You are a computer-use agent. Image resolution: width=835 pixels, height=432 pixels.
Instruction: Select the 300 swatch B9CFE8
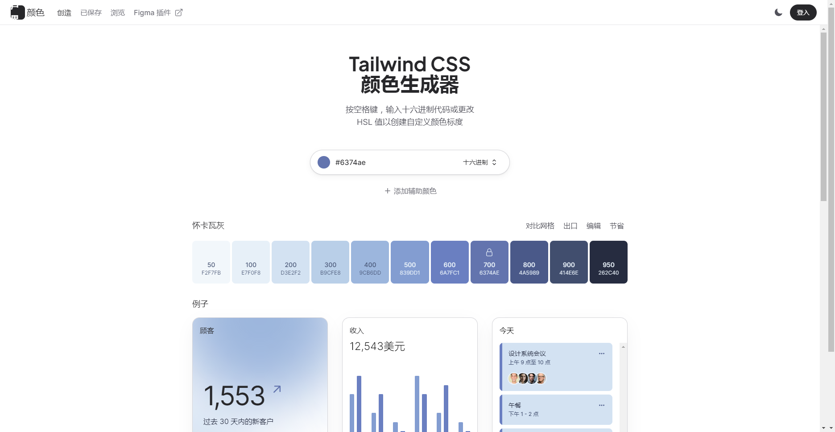330,262
